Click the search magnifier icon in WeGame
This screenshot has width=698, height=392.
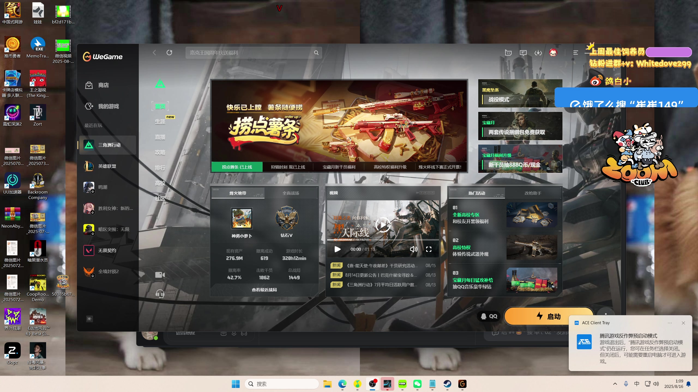coord(316,53)
